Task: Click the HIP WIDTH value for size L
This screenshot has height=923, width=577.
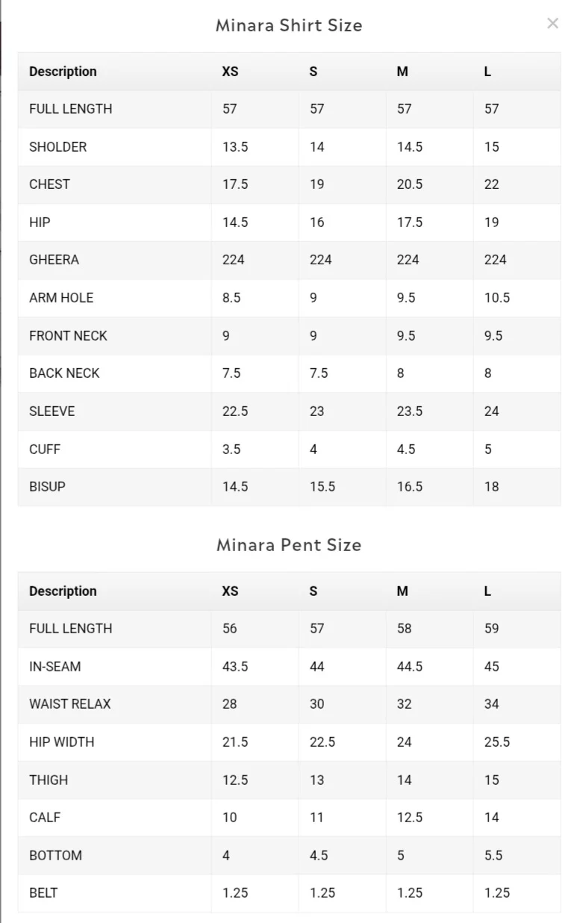Action: [497, 742]
